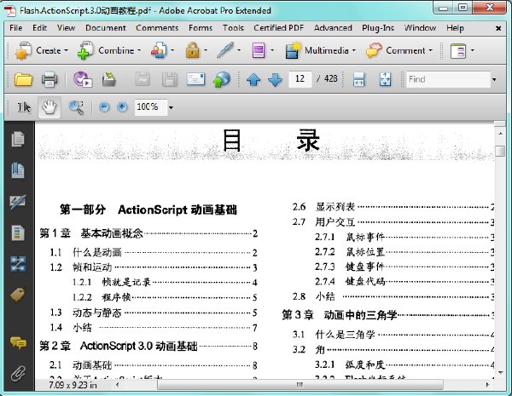Click the '1.3 动态与静态' contents entry

point(153,313)
